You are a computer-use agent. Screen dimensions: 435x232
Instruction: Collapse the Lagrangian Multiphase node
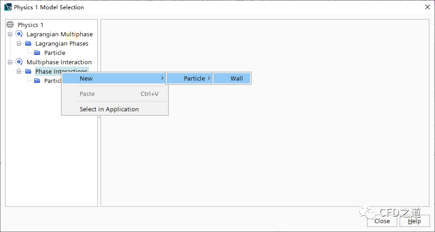[10, 34]
